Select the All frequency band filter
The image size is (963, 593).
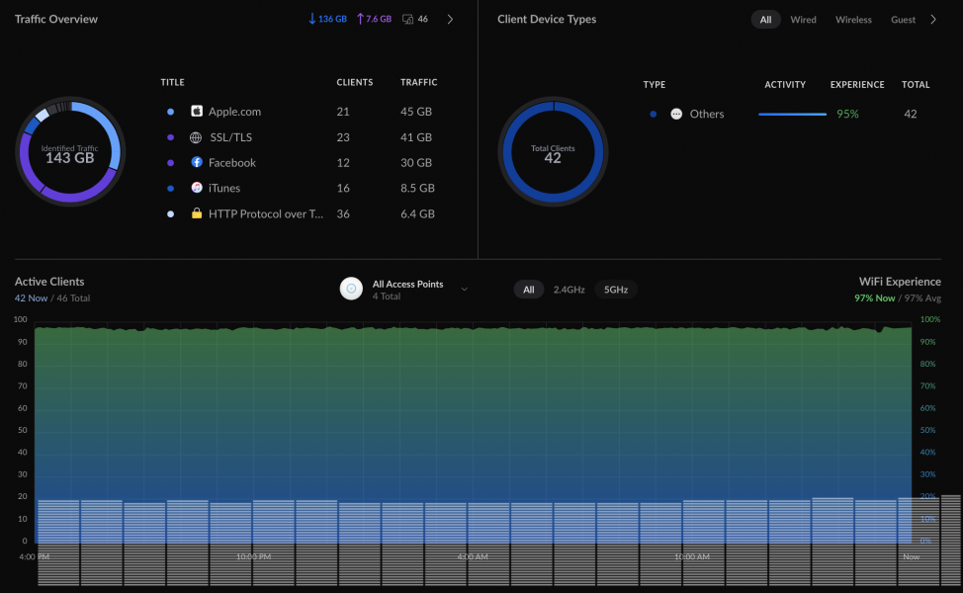(528, 290)
